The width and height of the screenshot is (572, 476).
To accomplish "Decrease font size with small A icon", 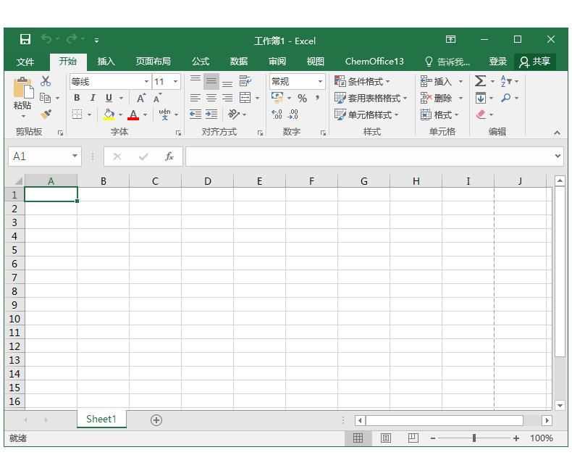I will 157,98.
